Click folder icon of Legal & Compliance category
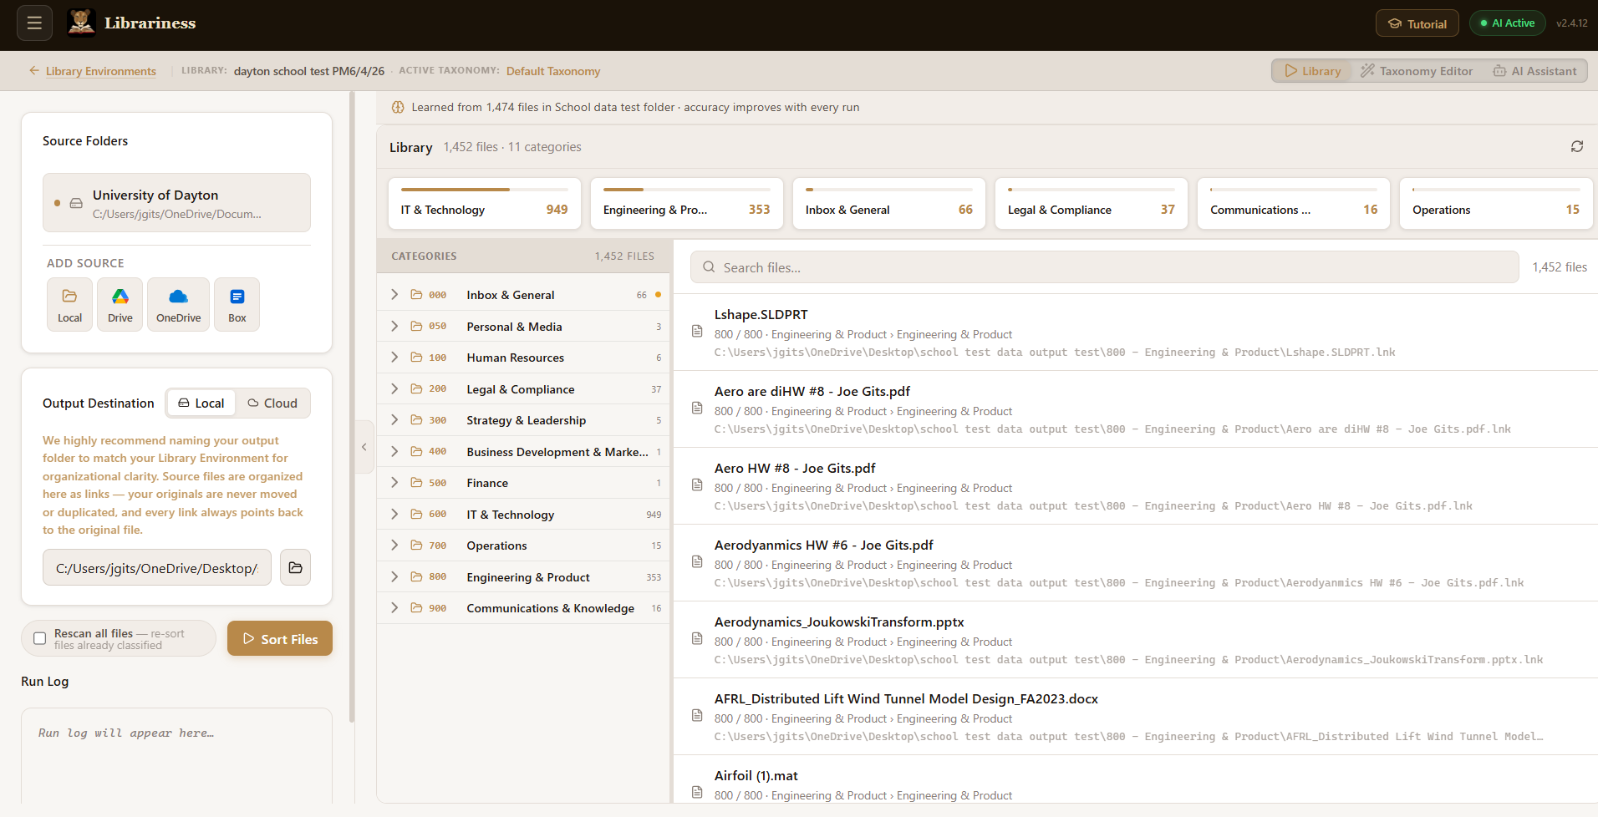1598x817 pixels. click(x=416, y=388)
